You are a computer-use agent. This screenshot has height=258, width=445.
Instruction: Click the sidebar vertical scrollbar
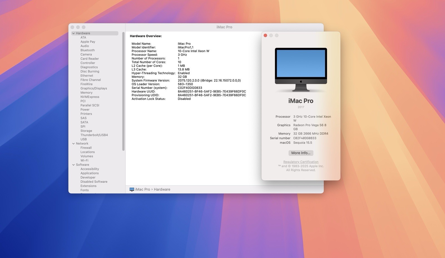(123, 91)
